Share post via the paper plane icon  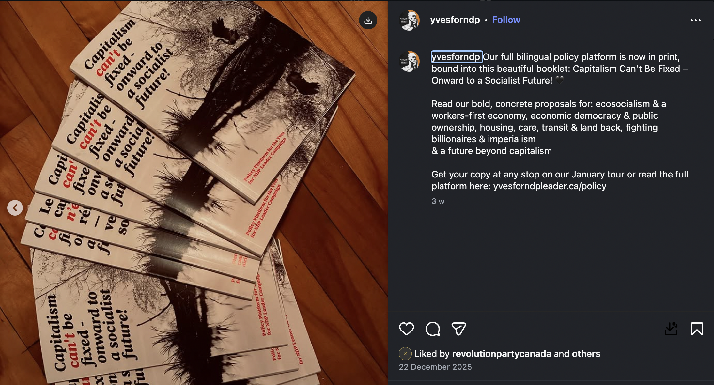pyautogui.click(x=458, y=329)
